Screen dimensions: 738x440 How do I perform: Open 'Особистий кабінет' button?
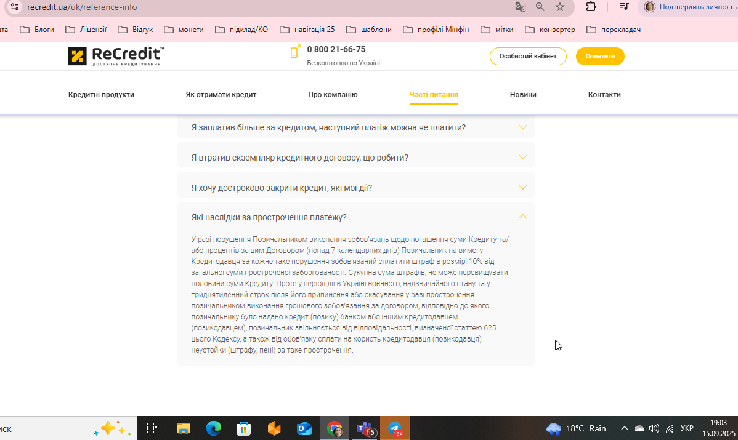coord(528,56)
